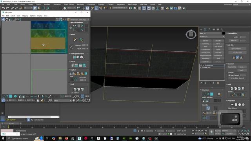Open the Modifier List dropdown
The image size is (251, 141).
click(212, 37)
